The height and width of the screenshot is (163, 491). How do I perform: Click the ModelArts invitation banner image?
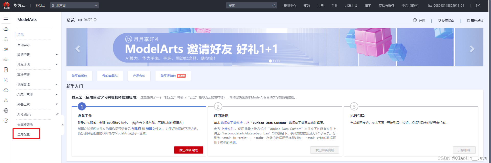(x=275, y=47)
